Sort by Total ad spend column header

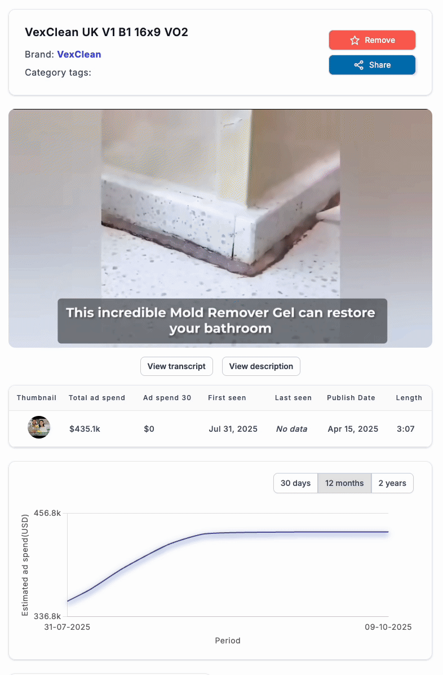click(97, 398)
